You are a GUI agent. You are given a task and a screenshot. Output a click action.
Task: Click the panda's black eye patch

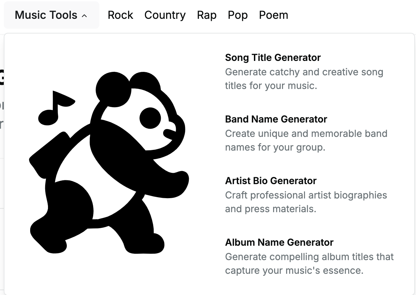coord(150,118)
